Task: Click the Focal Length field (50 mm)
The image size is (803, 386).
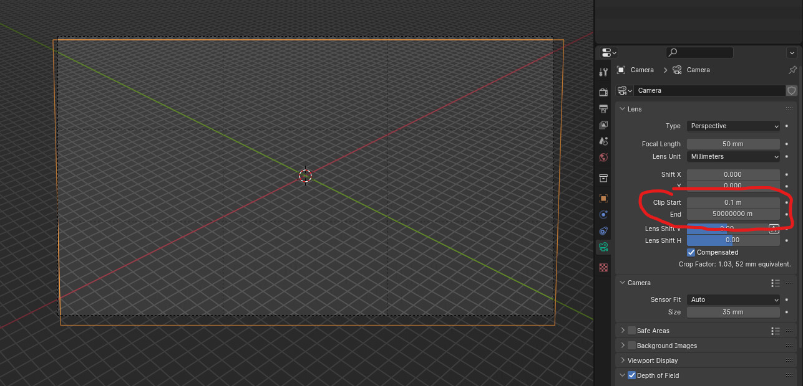Action: (733, 144)
